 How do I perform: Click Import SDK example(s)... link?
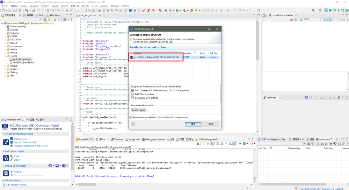pos(26,142)
